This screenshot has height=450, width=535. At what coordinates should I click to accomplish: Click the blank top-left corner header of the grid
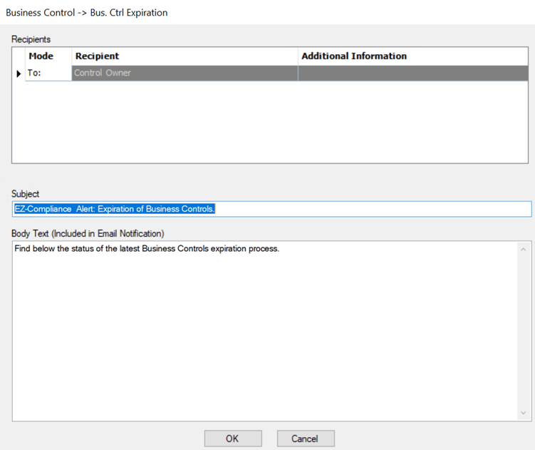(19, 56)
